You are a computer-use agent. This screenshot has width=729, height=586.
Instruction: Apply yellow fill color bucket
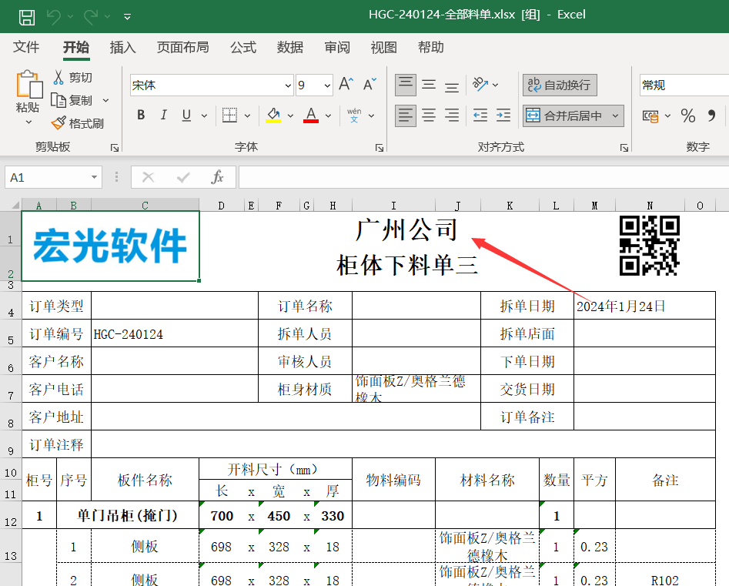click(x=273, y=115)
